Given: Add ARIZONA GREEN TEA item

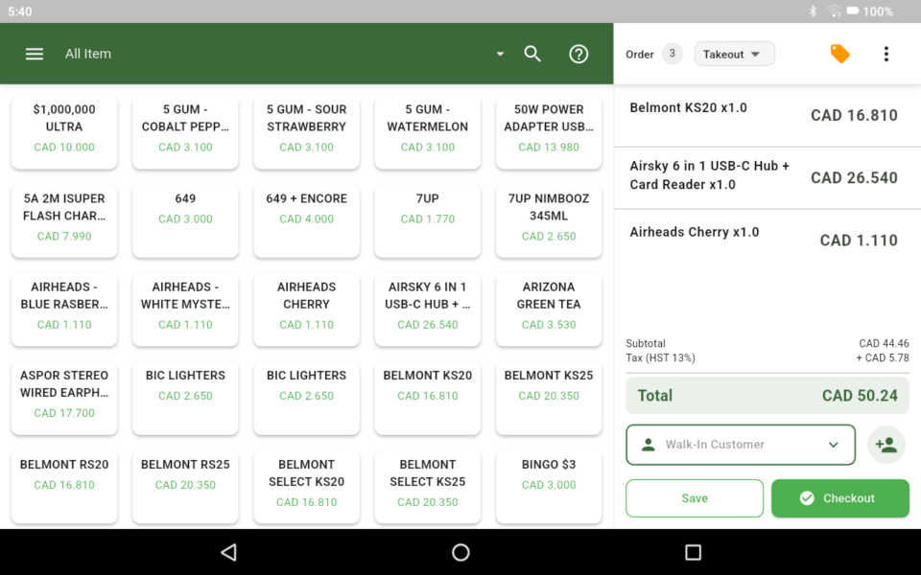Looking at the screenshot, I should pyautogui.click(x=549, y=310).
